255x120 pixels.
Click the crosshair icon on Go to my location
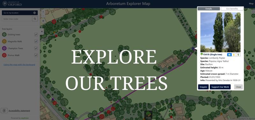[34, 13]
